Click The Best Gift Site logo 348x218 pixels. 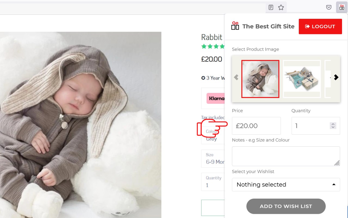click(x=235, y=26)
